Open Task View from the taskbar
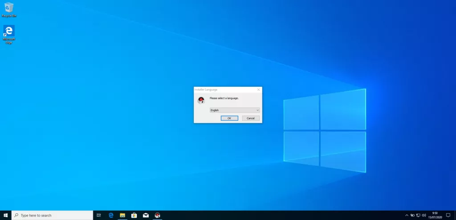Screen dimensions: 456x220 [x=98, y=215]
